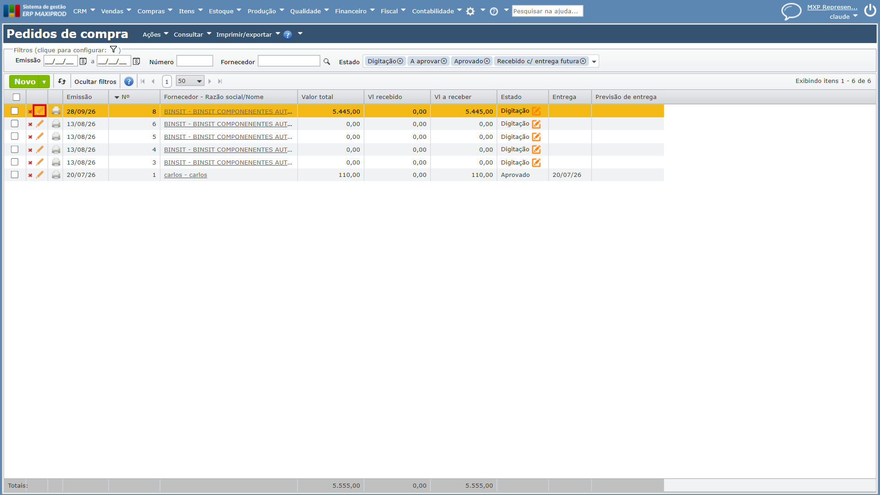
Task: Print order number 8 using printer icon
Action: (56, 111)
